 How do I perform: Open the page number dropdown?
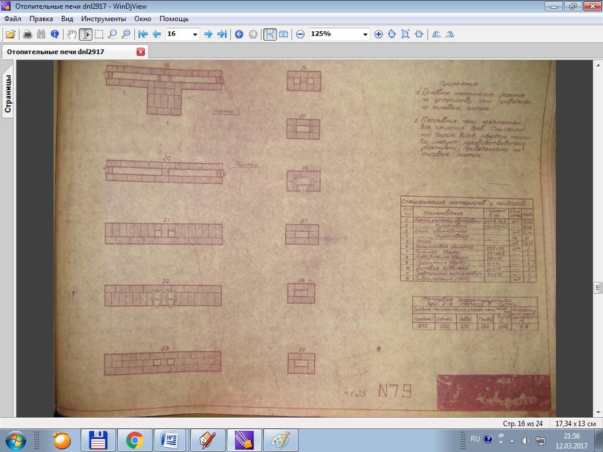click(195, 34)
